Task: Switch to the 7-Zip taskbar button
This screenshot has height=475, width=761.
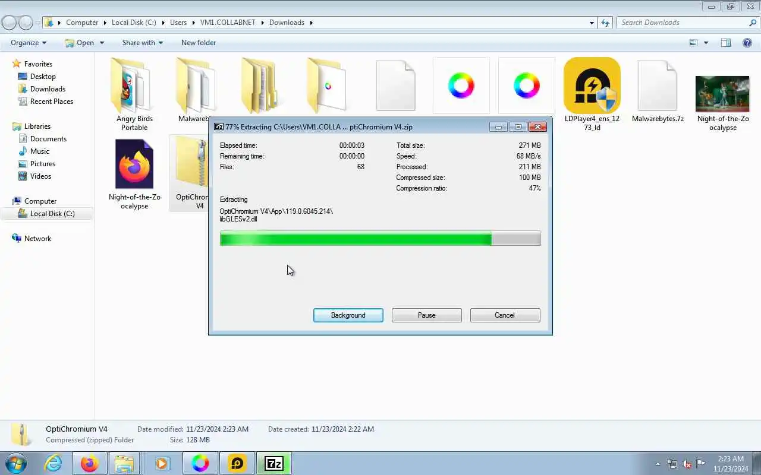Action: click(x=274, y=463)
